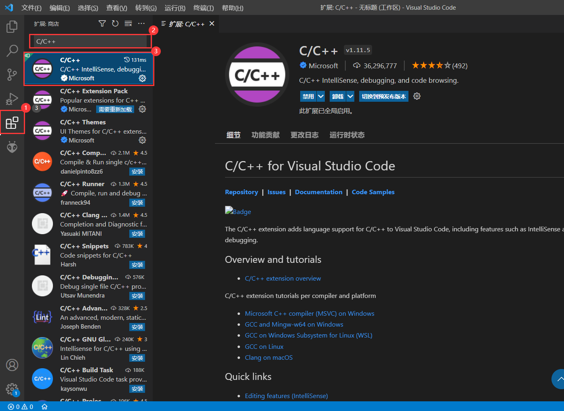The image size is (564, 411).
Task: Expand the 禁用 (Disable) dropdown arrow
Action: pyautogui.click(x=321, y=96)
